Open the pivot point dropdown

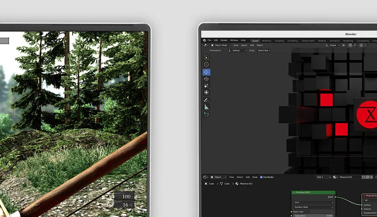pyautogui.click(x=344, y=45)
